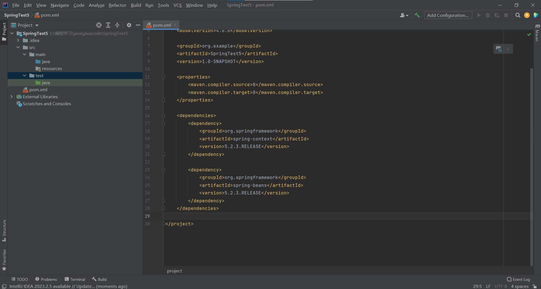Dismiss the Maven changes popup
541x289 pixels.
click(508, 49)
